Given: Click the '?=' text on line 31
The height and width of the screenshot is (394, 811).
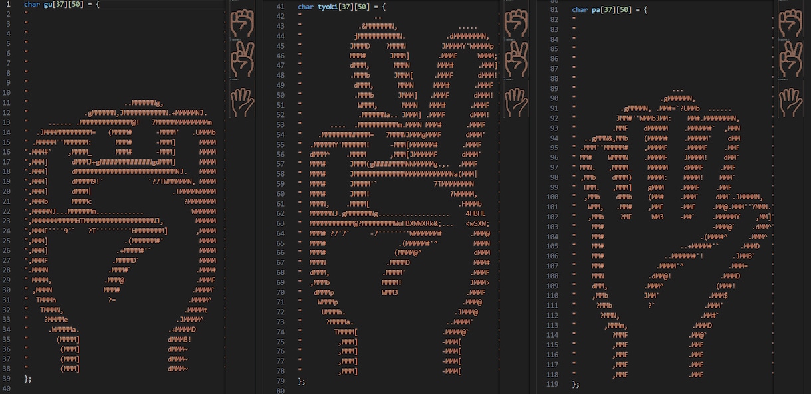Looking at the screenshot, I should tap(112, 300).
